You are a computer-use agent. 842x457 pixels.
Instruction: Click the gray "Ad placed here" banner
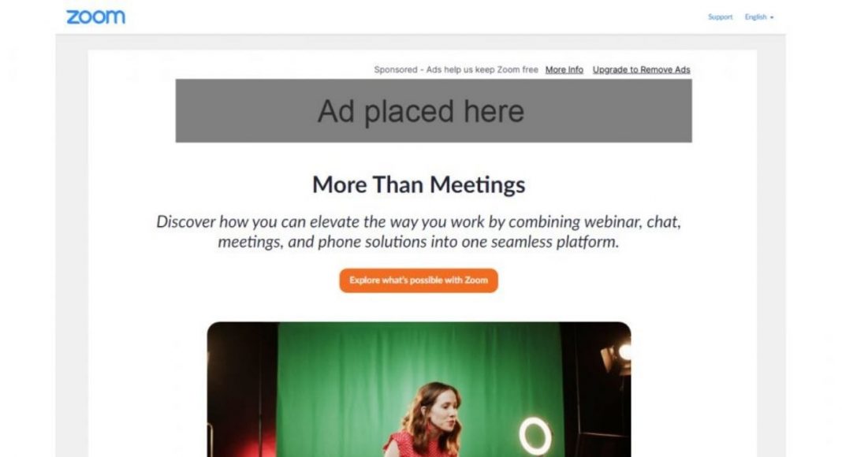coord(434,110)
